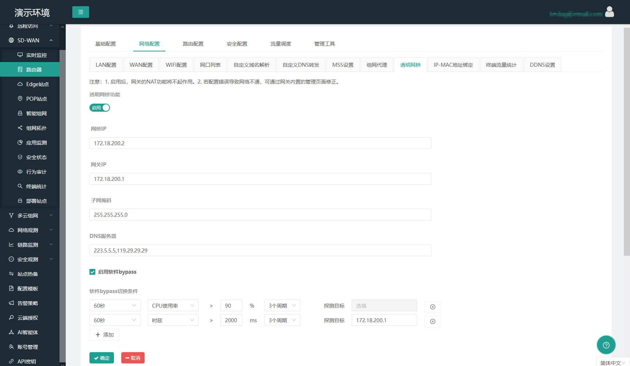Open the 60秒 dropdown in CPU使用率 row

[x=115, y=305]
